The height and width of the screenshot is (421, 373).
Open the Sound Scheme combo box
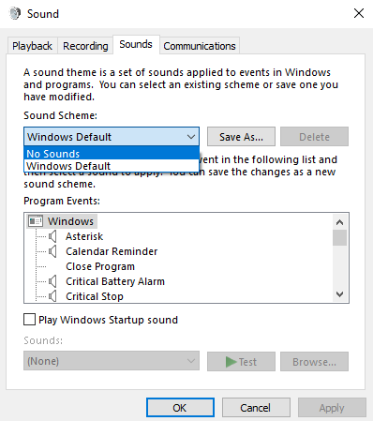click(112, 137)
